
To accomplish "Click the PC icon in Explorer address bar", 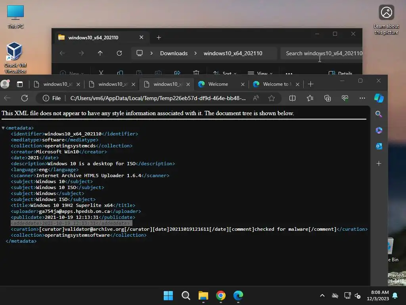I will (140, 53).
